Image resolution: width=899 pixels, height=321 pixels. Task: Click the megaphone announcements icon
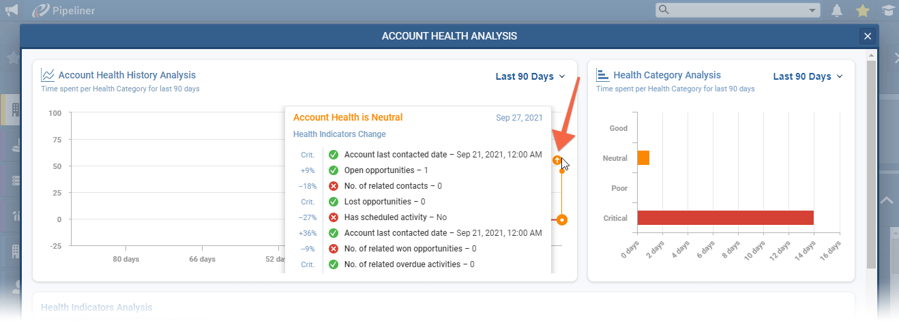pos(12,10)
